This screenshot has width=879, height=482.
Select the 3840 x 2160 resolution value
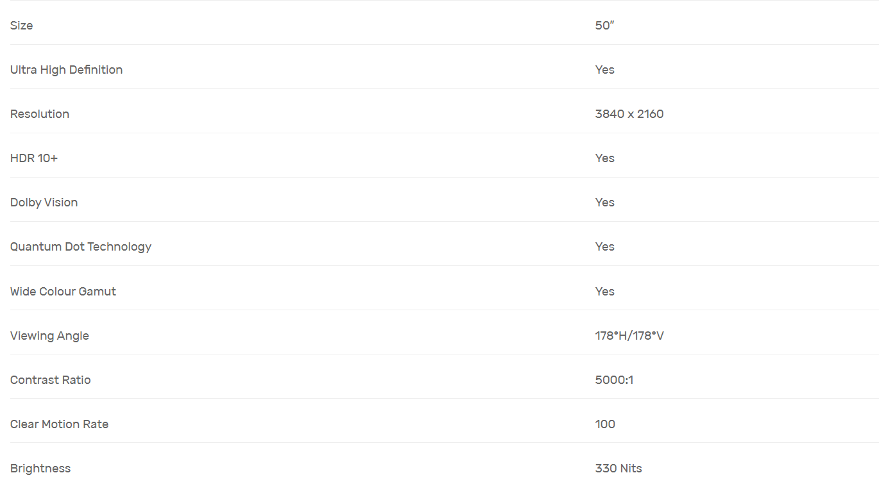pyautogui.click(x=629, y=114)
